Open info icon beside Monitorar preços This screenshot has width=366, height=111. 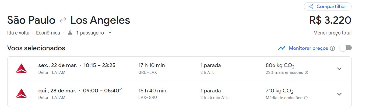332,48
